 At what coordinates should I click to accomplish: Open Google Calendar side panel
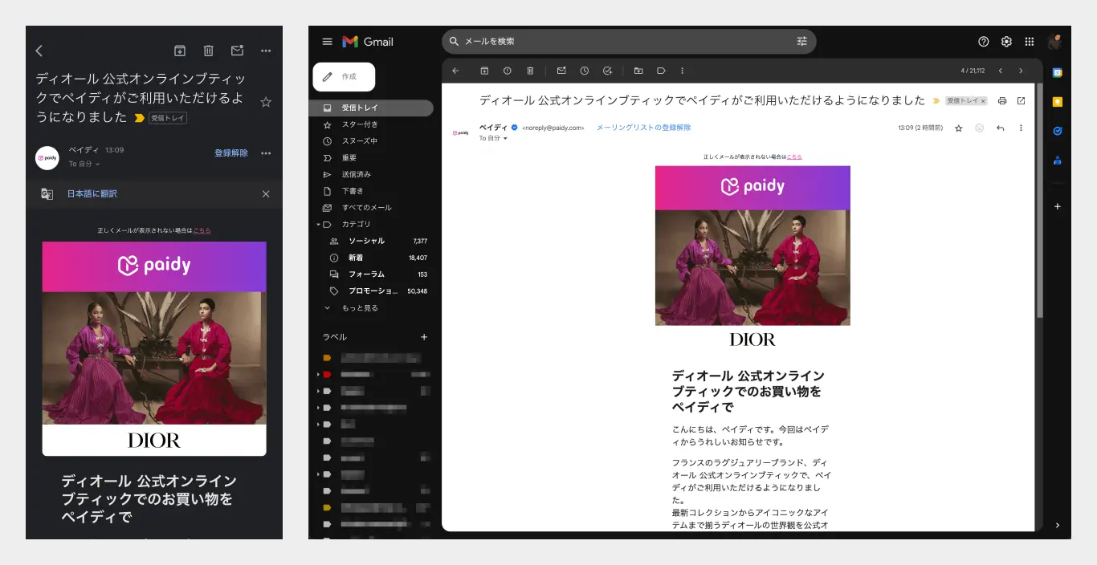[x=1058, y=72]
